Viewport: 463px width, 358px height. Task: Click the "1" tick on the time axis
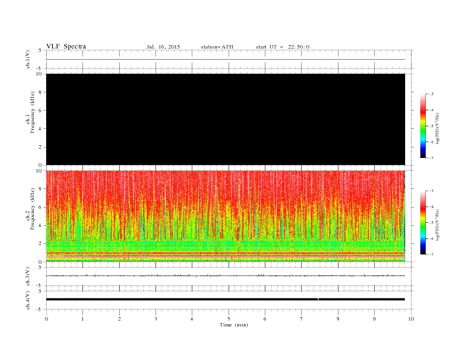pyautogui.click(x=82, y=319)
